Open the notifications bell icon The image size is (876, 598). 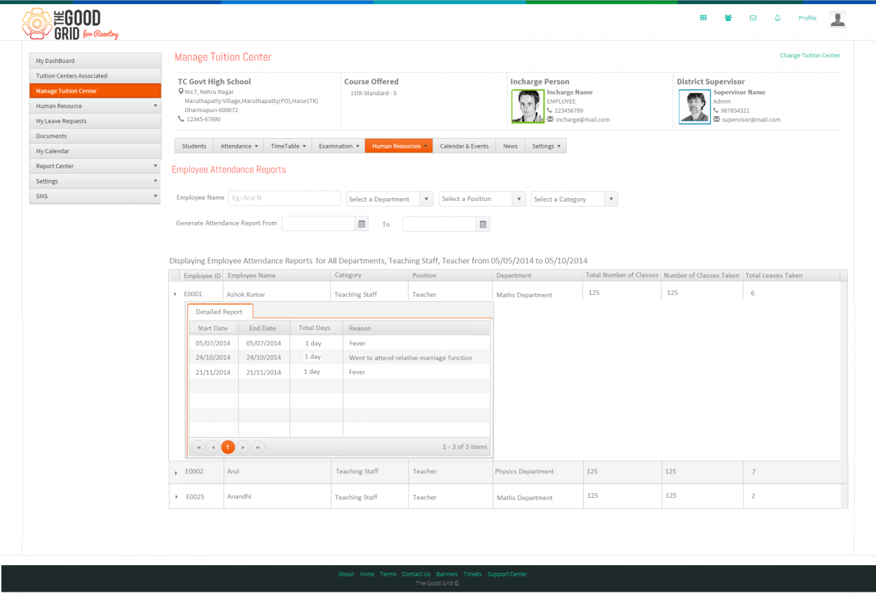(777, 18)
